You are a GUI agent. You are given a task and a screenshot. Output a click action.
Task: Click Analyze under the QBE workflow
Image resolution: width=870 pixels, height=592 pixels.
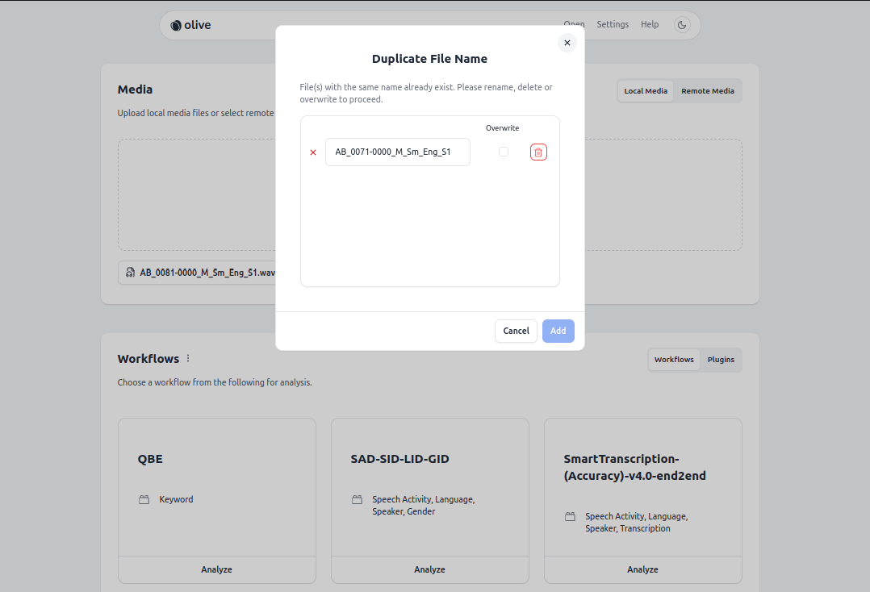pos(216,569)
